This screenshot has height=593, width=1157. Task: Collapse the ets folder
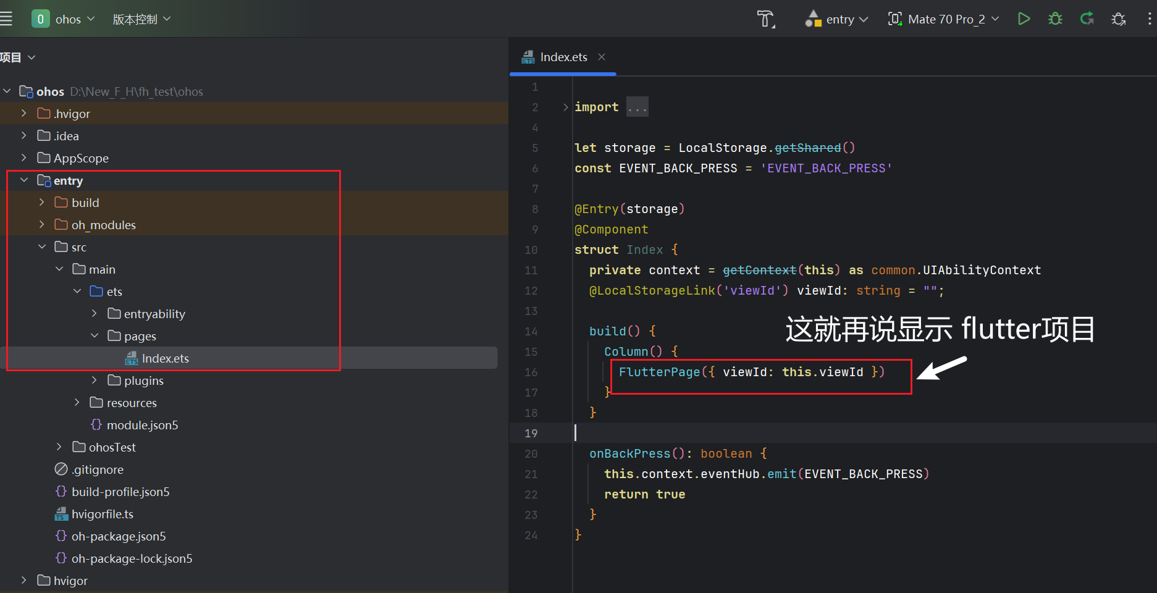click(x=77, y=292)
